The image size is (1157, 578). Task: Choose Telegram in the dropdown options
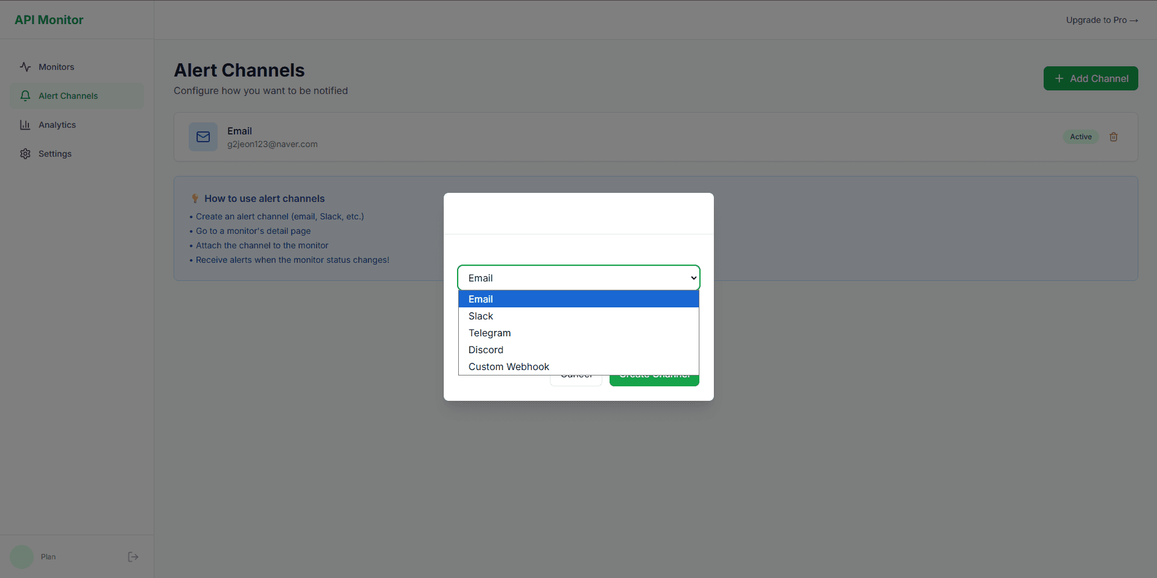coord(490,333)
